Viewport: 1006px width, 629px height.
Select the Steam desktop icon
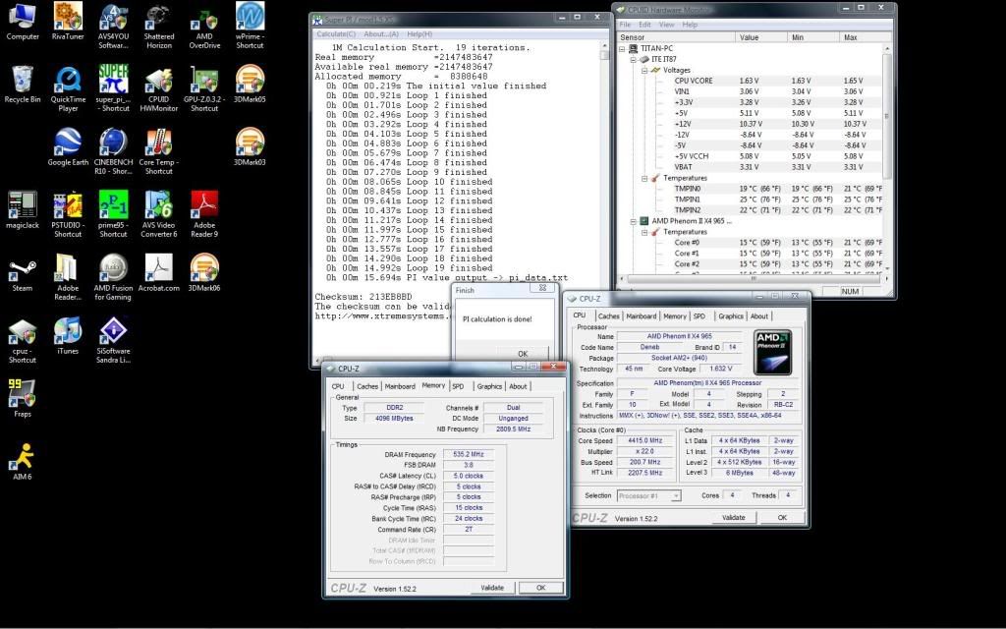point(23,273)
